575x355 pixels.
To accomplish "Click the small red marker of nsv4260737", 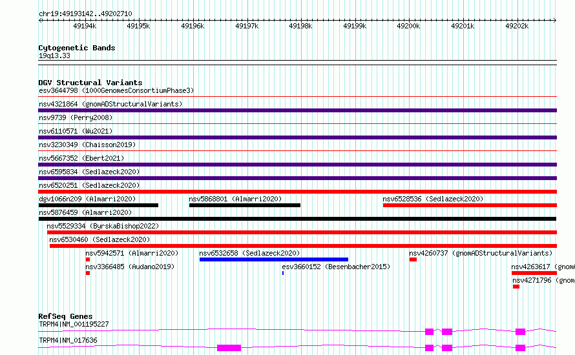I will pyautogui.click(x=413, y=259).
